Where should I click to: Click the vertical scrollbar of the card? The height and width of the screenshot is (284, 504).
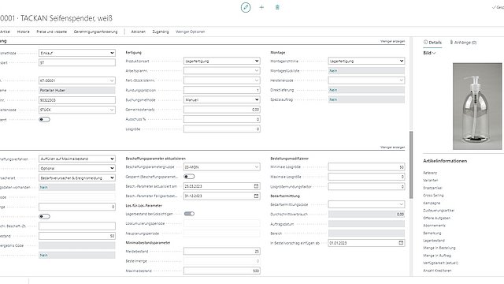[x=411, y=165]
